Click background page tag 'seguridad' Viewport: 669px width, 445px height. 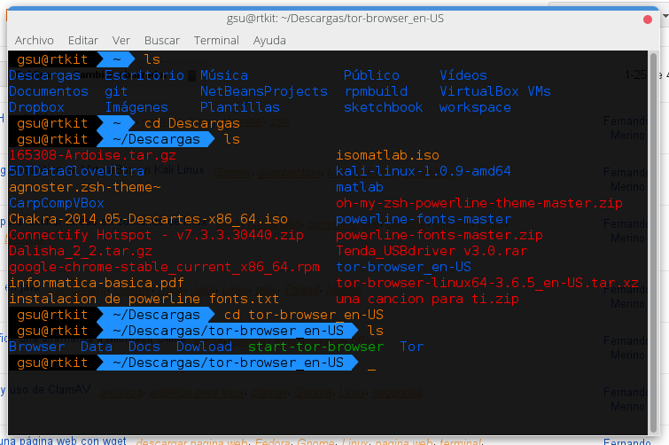pos(398,392)
